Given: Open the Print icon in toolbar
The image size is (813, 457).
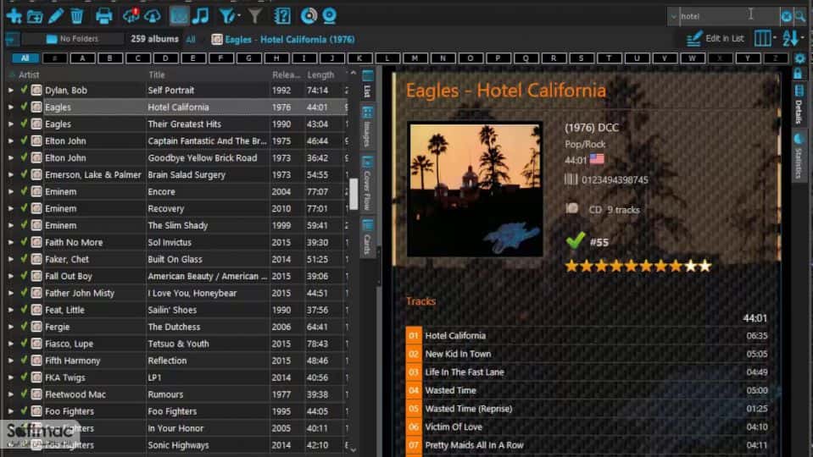Looking at the screenshot, I should (103, 16).
